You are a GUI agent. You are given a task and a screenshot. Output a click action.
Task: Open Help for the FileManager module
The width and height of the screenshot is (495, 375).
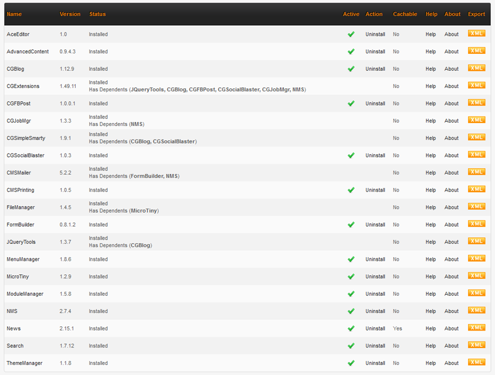click(431, 207)
